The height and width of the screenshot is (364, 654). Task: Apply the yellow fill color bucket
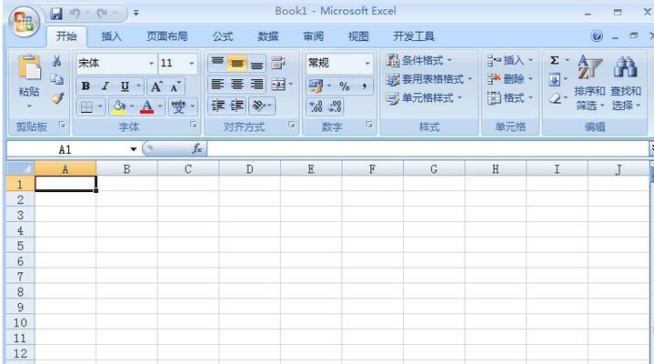point(119,106)
